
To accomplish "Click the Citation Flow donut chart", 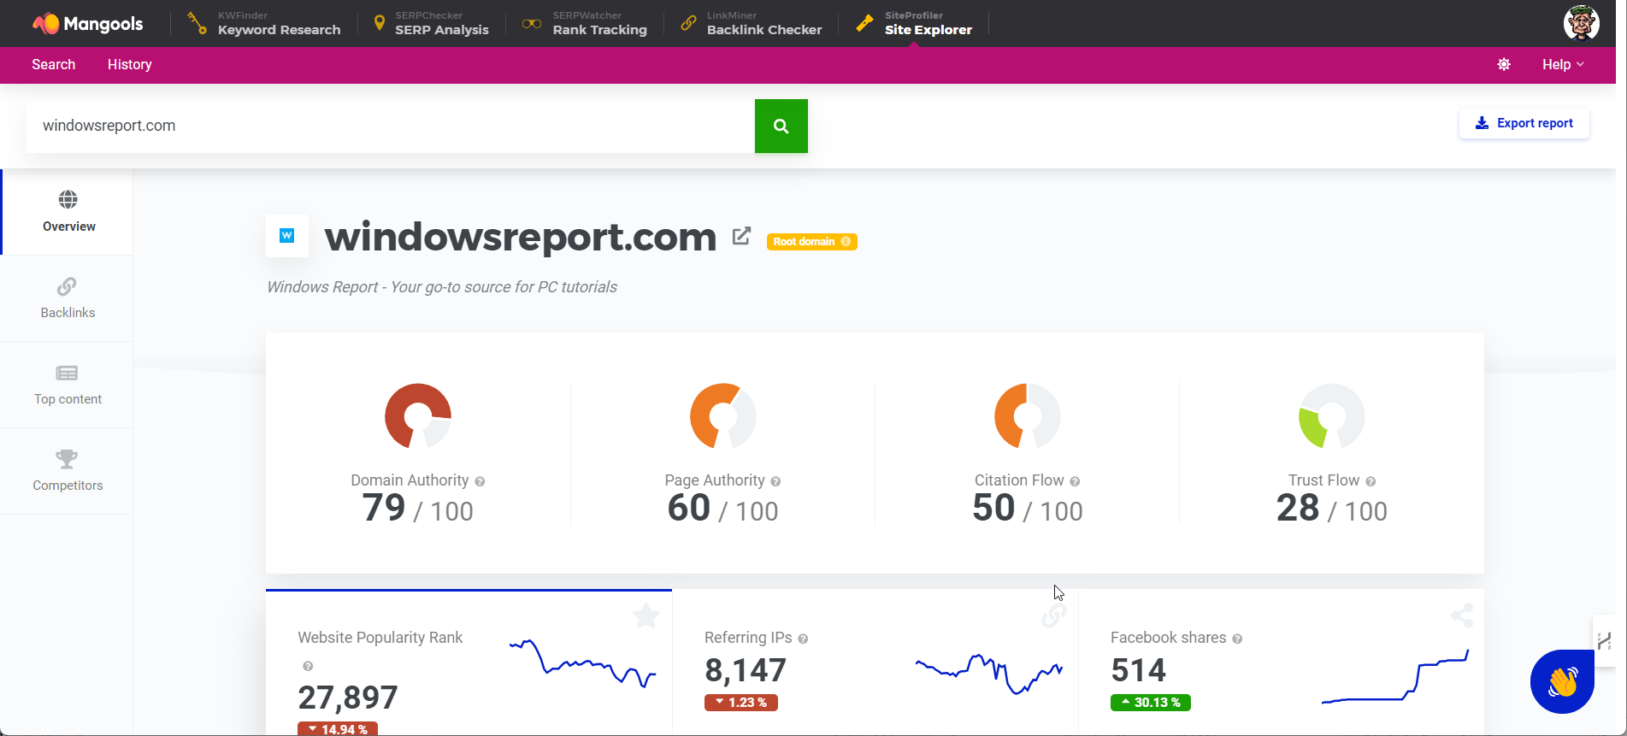I will pyautogui.click(x=1027, y=416).
